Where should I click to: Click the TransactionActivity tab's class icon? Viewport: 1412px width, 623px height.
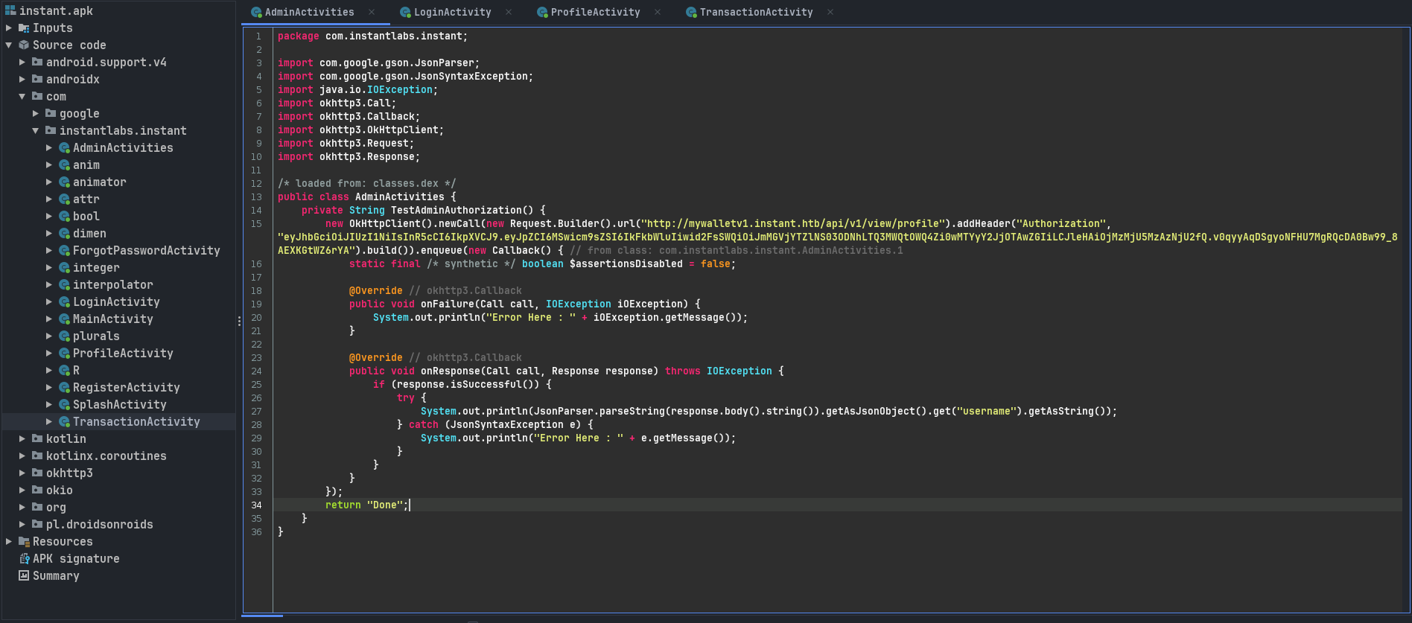691,12
